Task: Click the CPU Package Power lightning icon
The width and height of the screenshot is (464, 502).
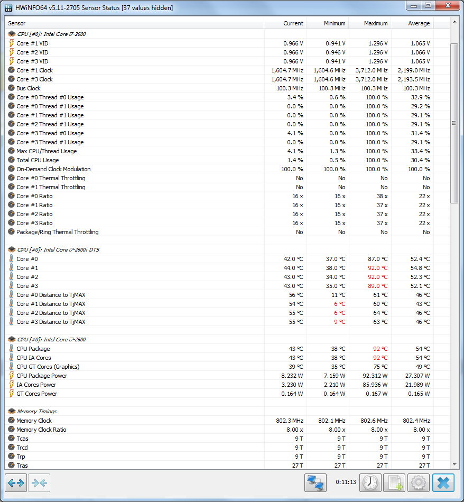Action: 12,375
